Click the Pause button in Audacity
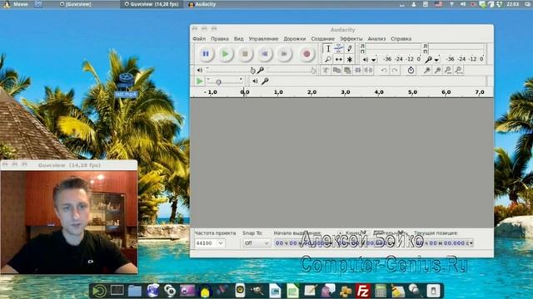 206,53
